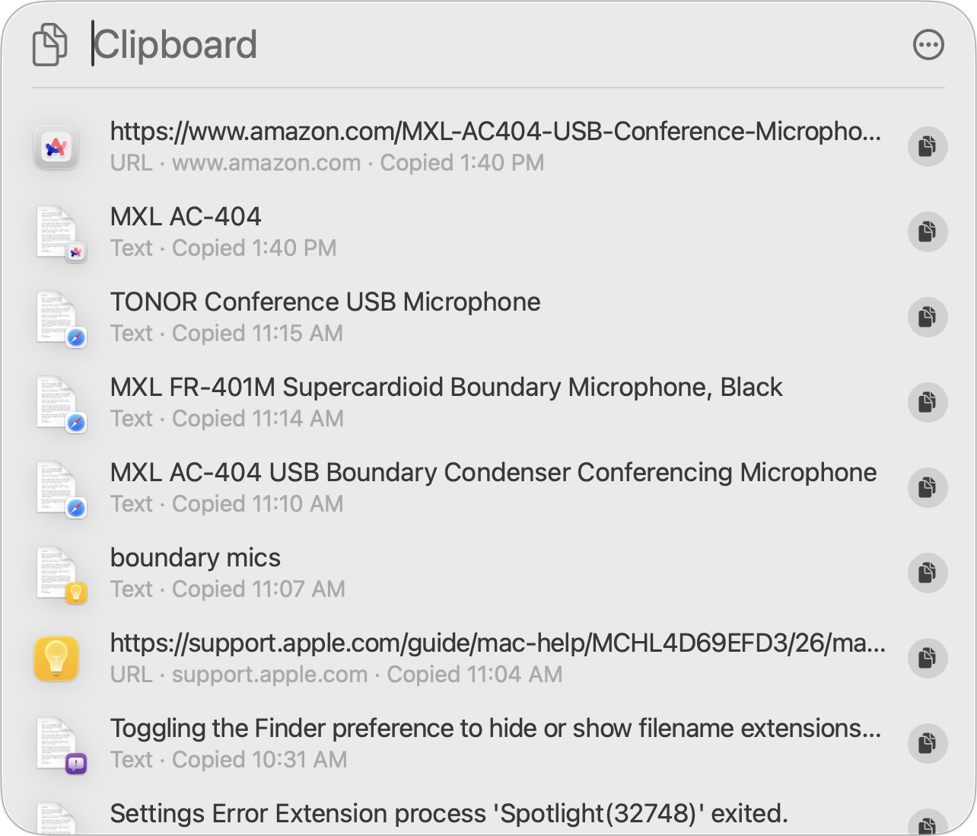Click the Arc browser thumbnail on the Amazon URL row
Viewport: 977px width, 836px height.
click(56, 147)
